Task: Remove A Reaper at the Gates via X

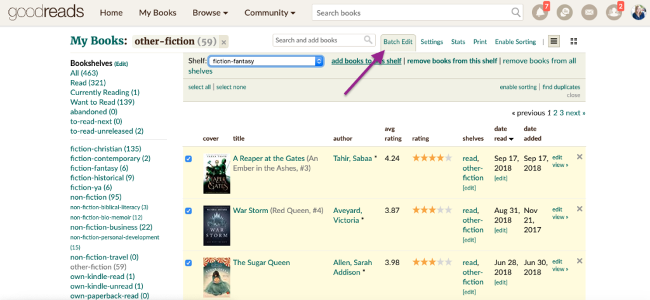Action: (580, 157)
